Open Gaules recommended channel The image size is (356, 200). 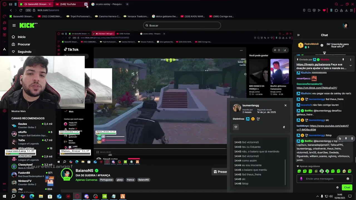coord(32,125)
